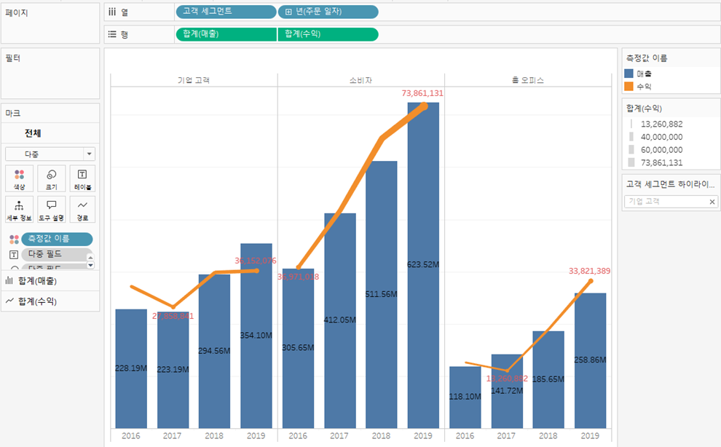Image resolution: width=721 pixels, height=447 pixels.
Task: Open the 크기 (size) mark card
Action: pyautogui.click(x=51, y=178)
